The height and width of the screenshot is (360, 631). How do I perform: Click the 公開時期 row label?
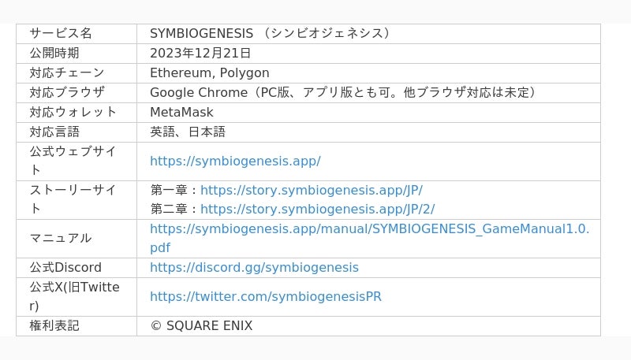coord(54,53)
